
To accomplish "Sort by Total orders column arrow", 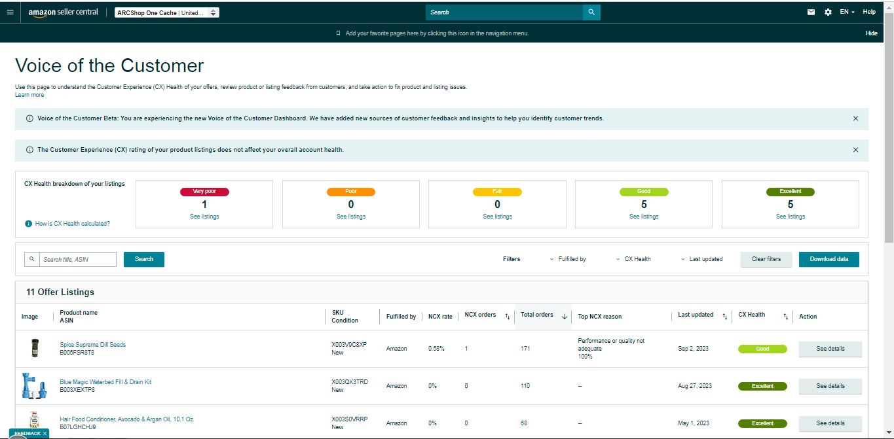I will point(565,317).
